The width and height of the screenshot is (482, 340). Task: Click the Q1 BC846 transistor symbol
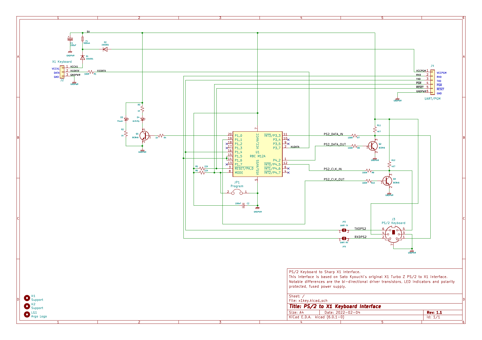[x=144, y=135]
